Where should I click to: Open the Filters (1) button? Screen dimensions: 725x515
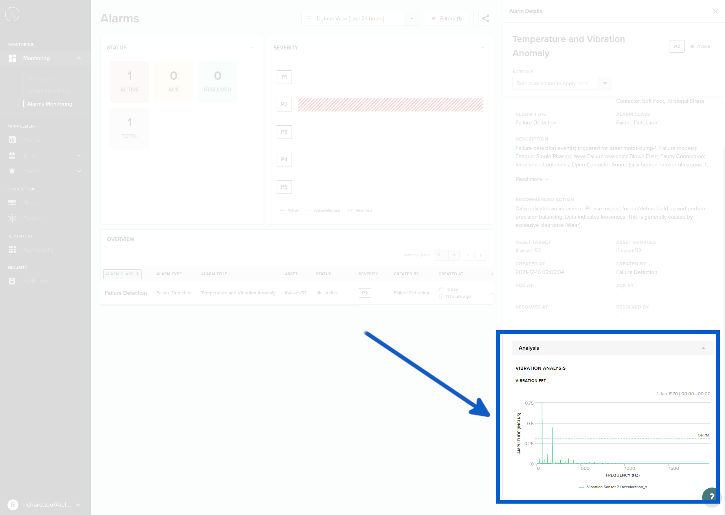pyautogui.click(x=446, y=18)
